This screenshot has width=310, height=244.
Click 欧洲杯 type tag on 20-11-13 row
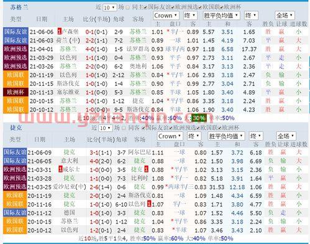(x=16, y=92)
